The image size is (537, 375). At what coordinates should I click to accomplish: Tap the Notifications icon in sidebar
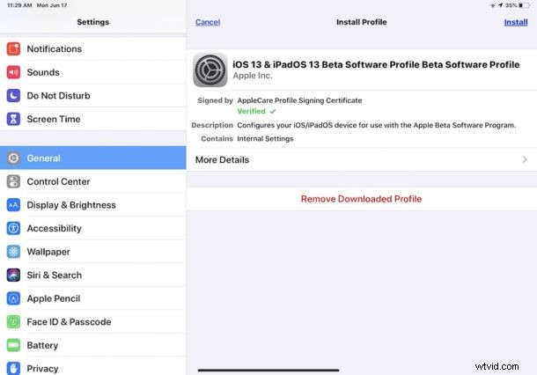pyautogui.click(x=13, y=49)
